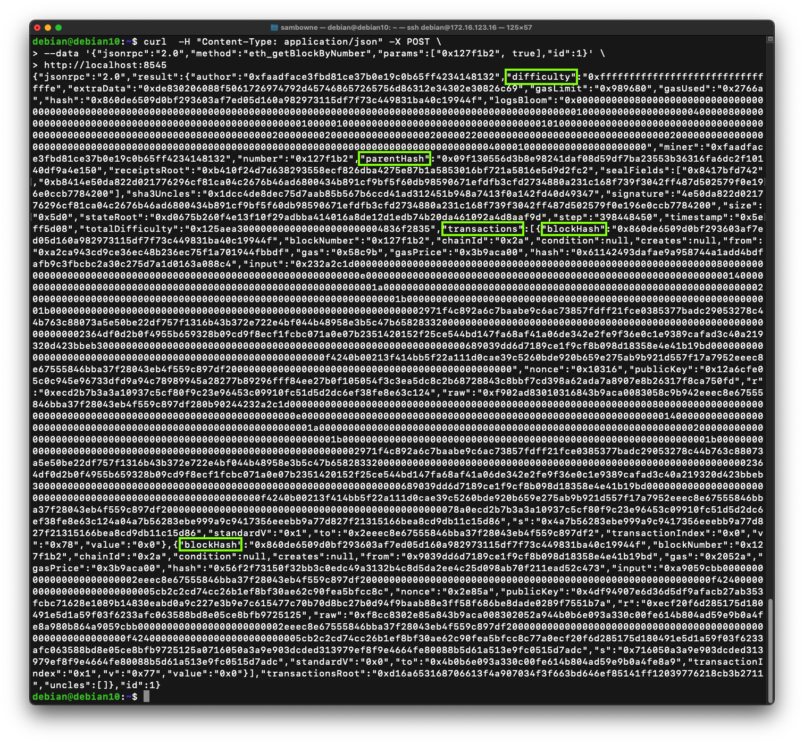Viewport: 804px width, 744px height.
Task: Zoom the Terminal window with the green button
Action: (x=58, y=28)
